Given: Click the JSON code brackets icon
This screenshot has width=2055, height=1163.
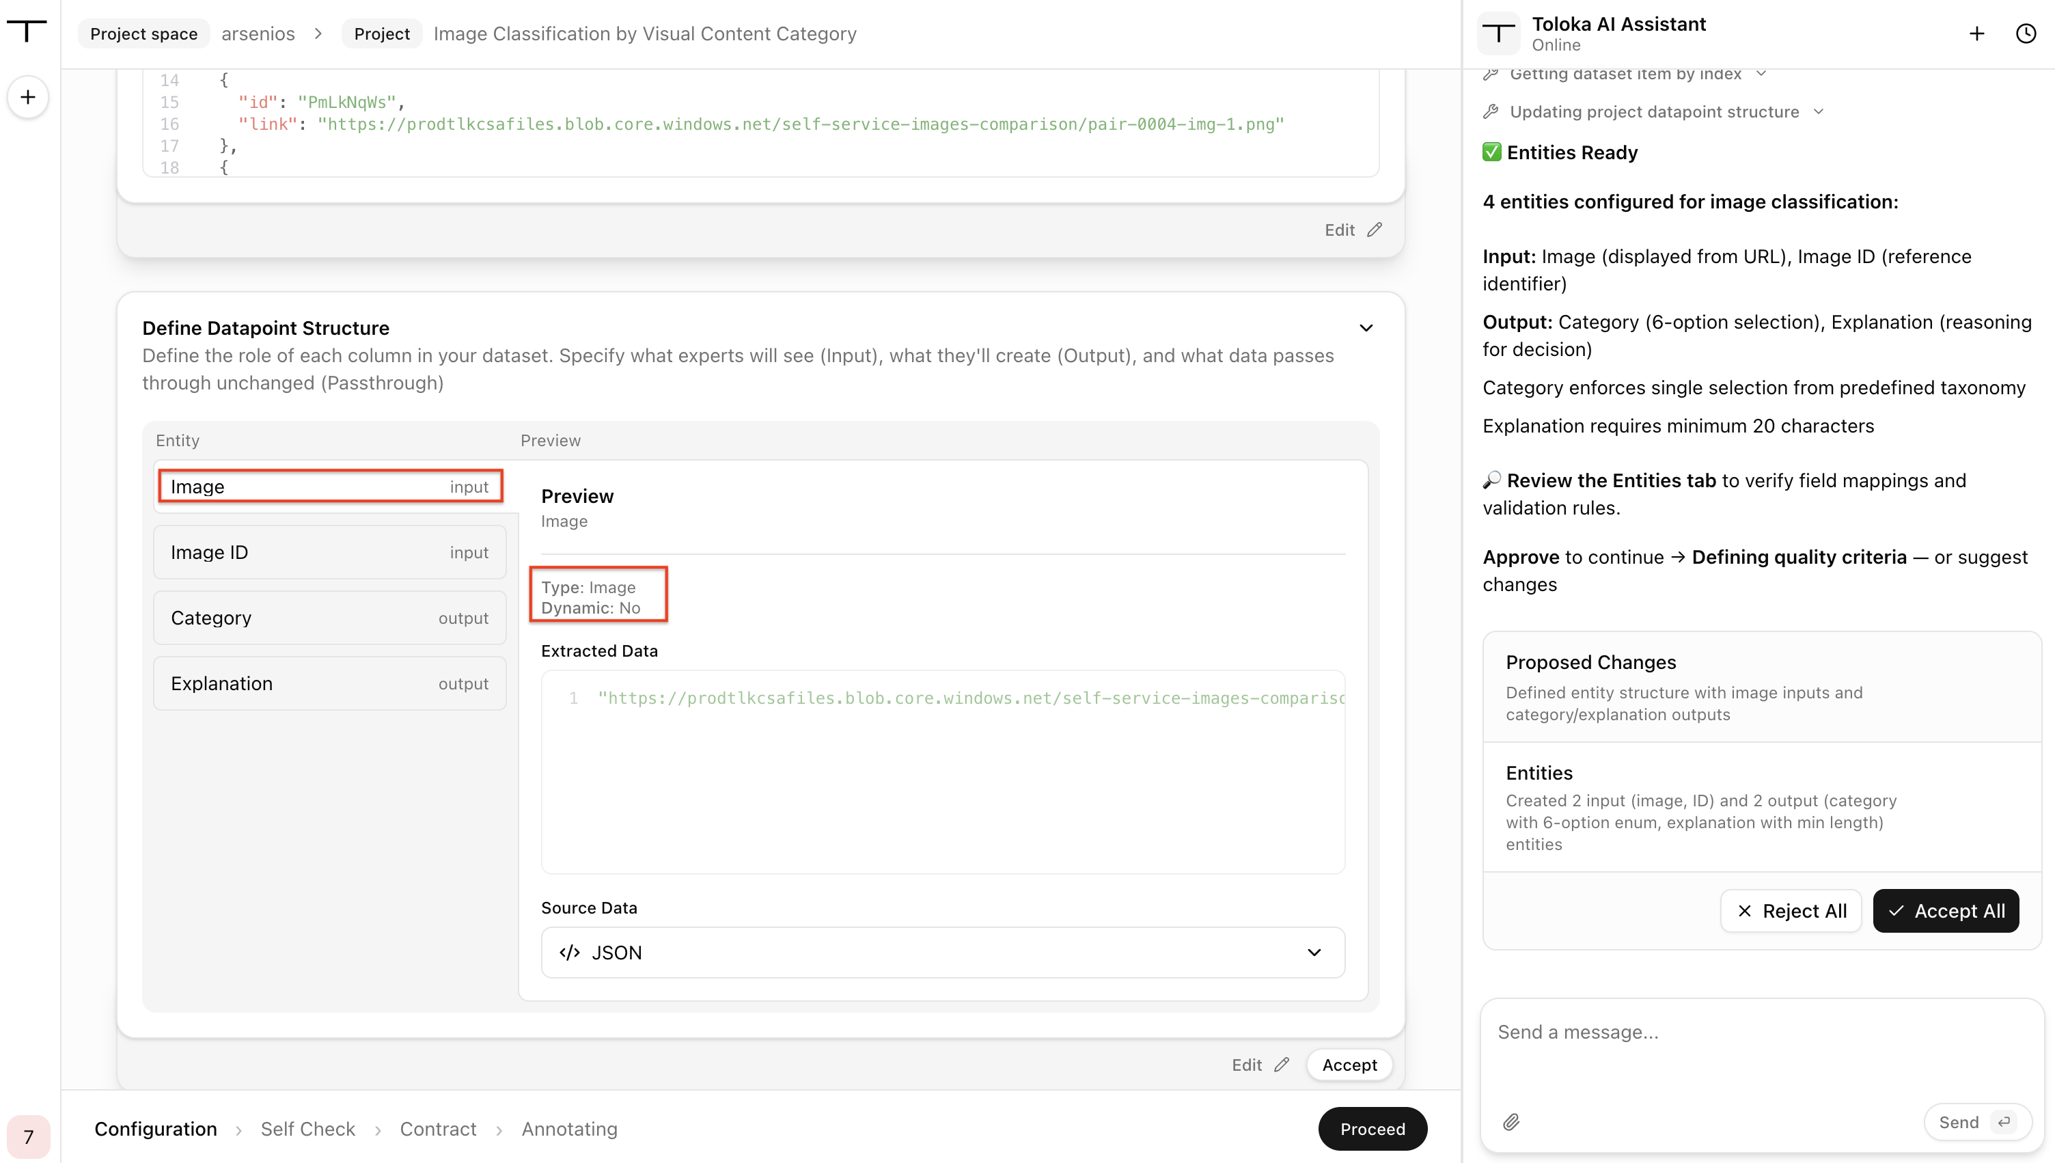Looking at the screenshot, I should (569, 953).
